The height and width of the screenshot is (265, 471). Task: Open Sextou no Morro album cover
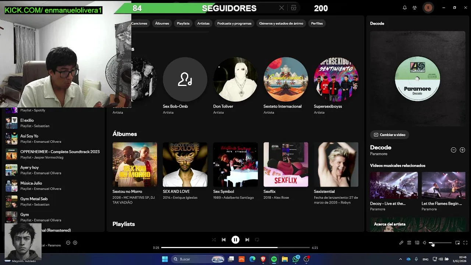(135, 165)
